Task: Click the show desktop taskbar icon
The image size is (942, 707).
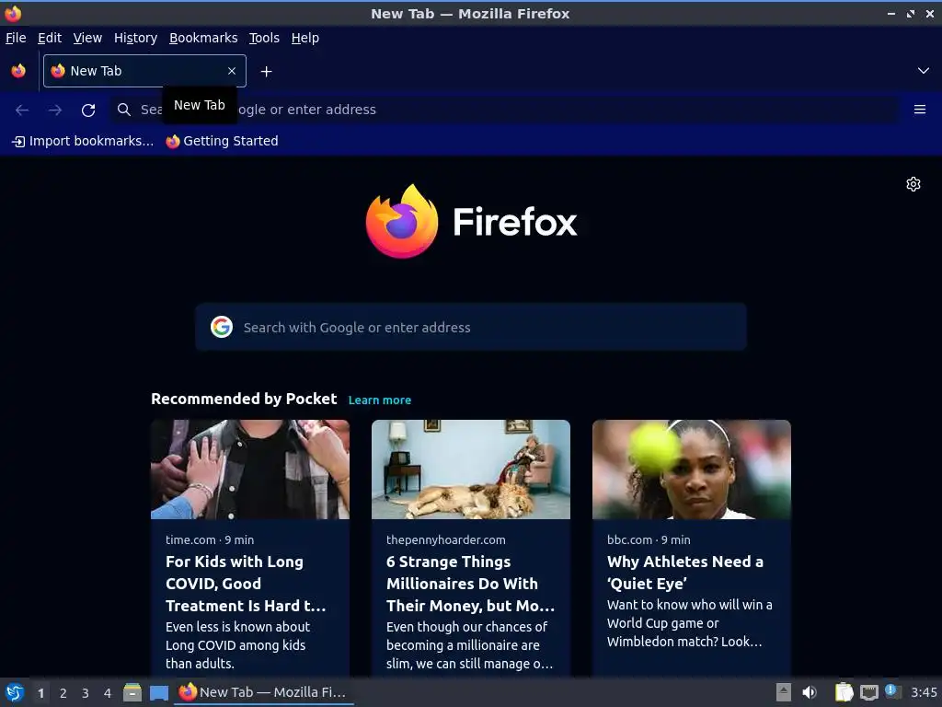Action: click(158, 692)
